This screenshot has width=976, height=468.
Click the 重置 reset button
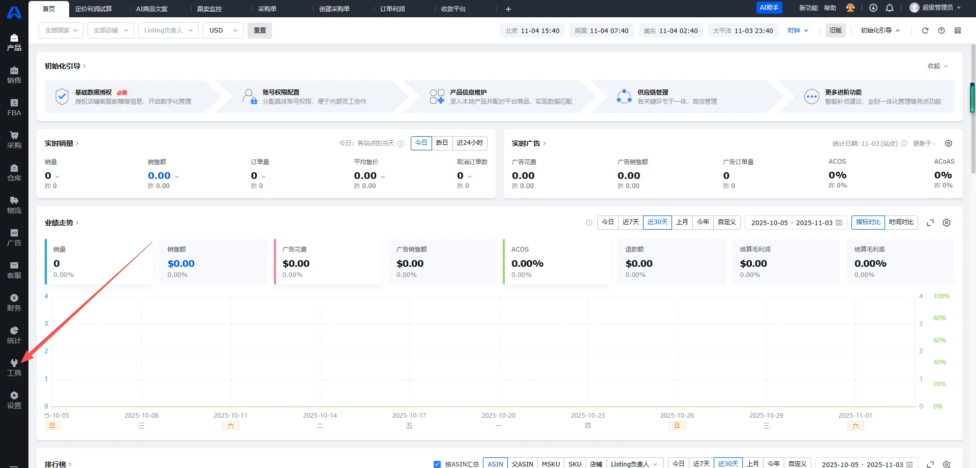tap(260, 30)
